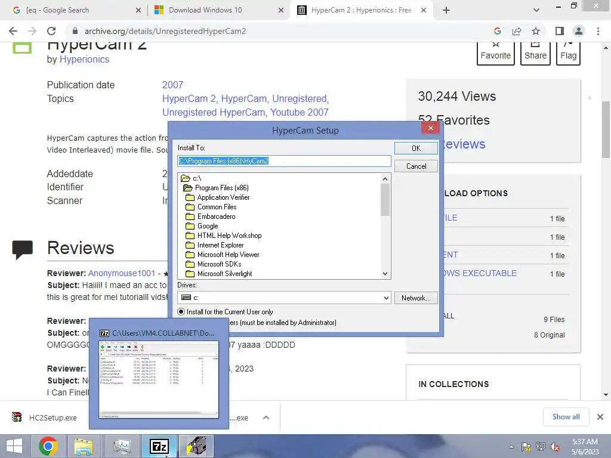Screen dimensions: 611x458
Task: Click the muted volume tray icon
Action: click(x=555, y=447)
